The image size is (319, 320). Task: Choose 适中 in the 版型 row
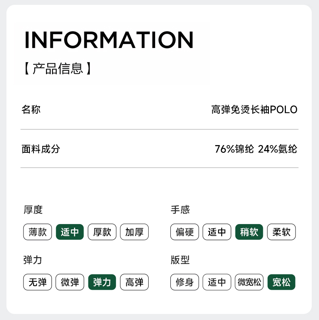coord(217,283)
